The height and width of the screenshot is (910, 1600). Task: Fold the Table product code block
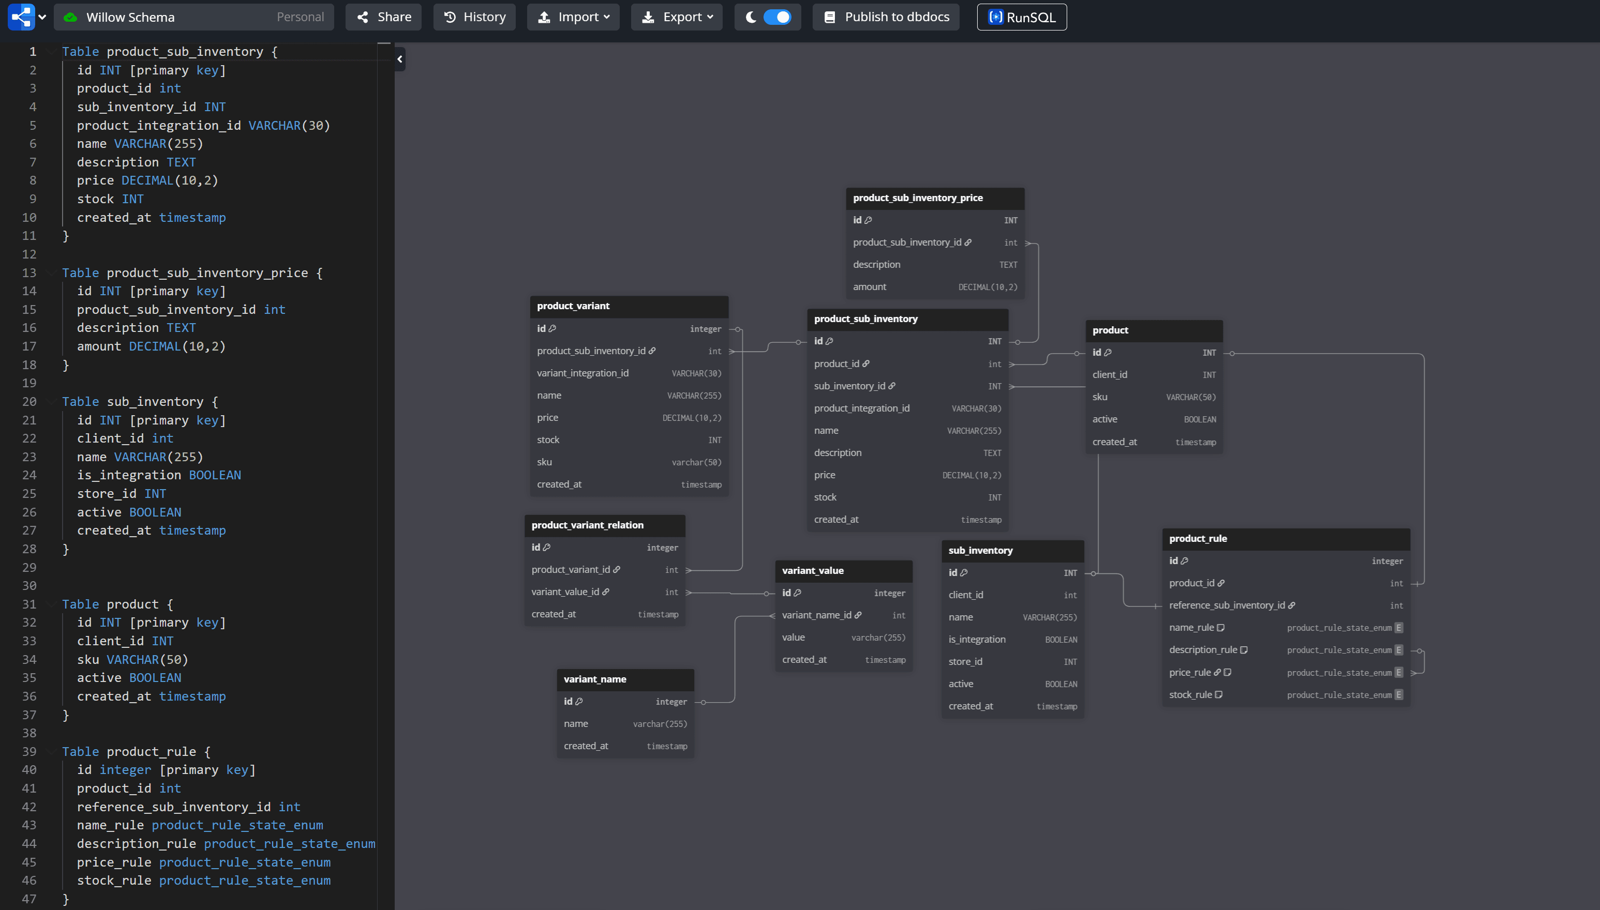tap(51, 604)
